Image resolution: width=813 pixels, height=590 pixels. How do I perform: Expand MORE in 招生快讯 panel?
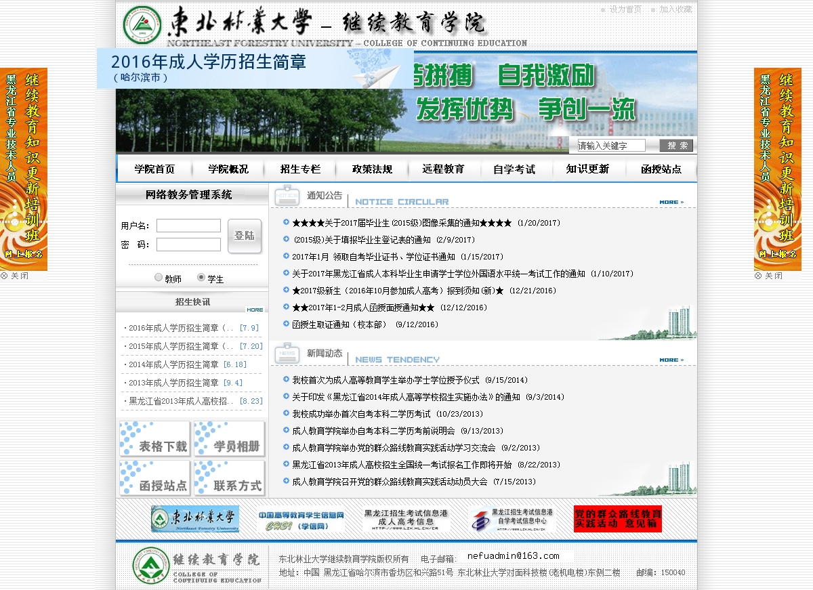[255, 310]
